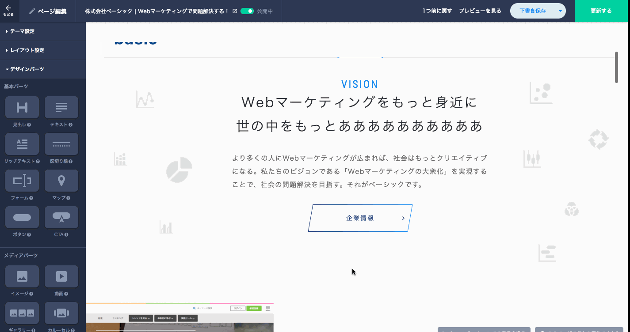Screen dimensions: 630x332
Task: Open the site via external link icon
Action: (235, 11)
